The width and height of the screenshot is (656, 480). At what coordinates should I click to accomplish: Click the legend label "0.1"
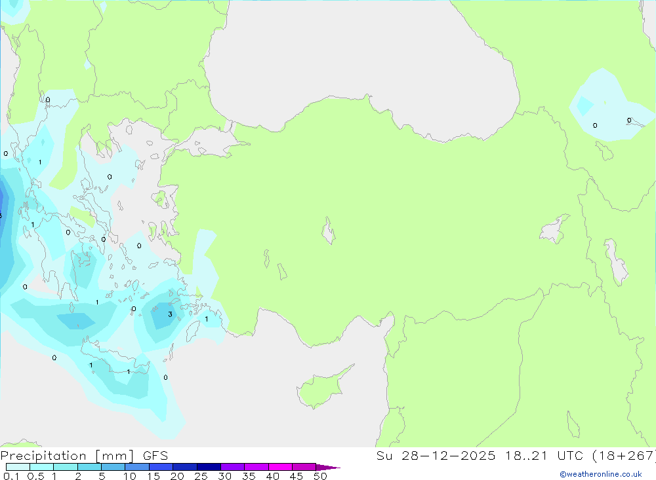pos(11,476)
